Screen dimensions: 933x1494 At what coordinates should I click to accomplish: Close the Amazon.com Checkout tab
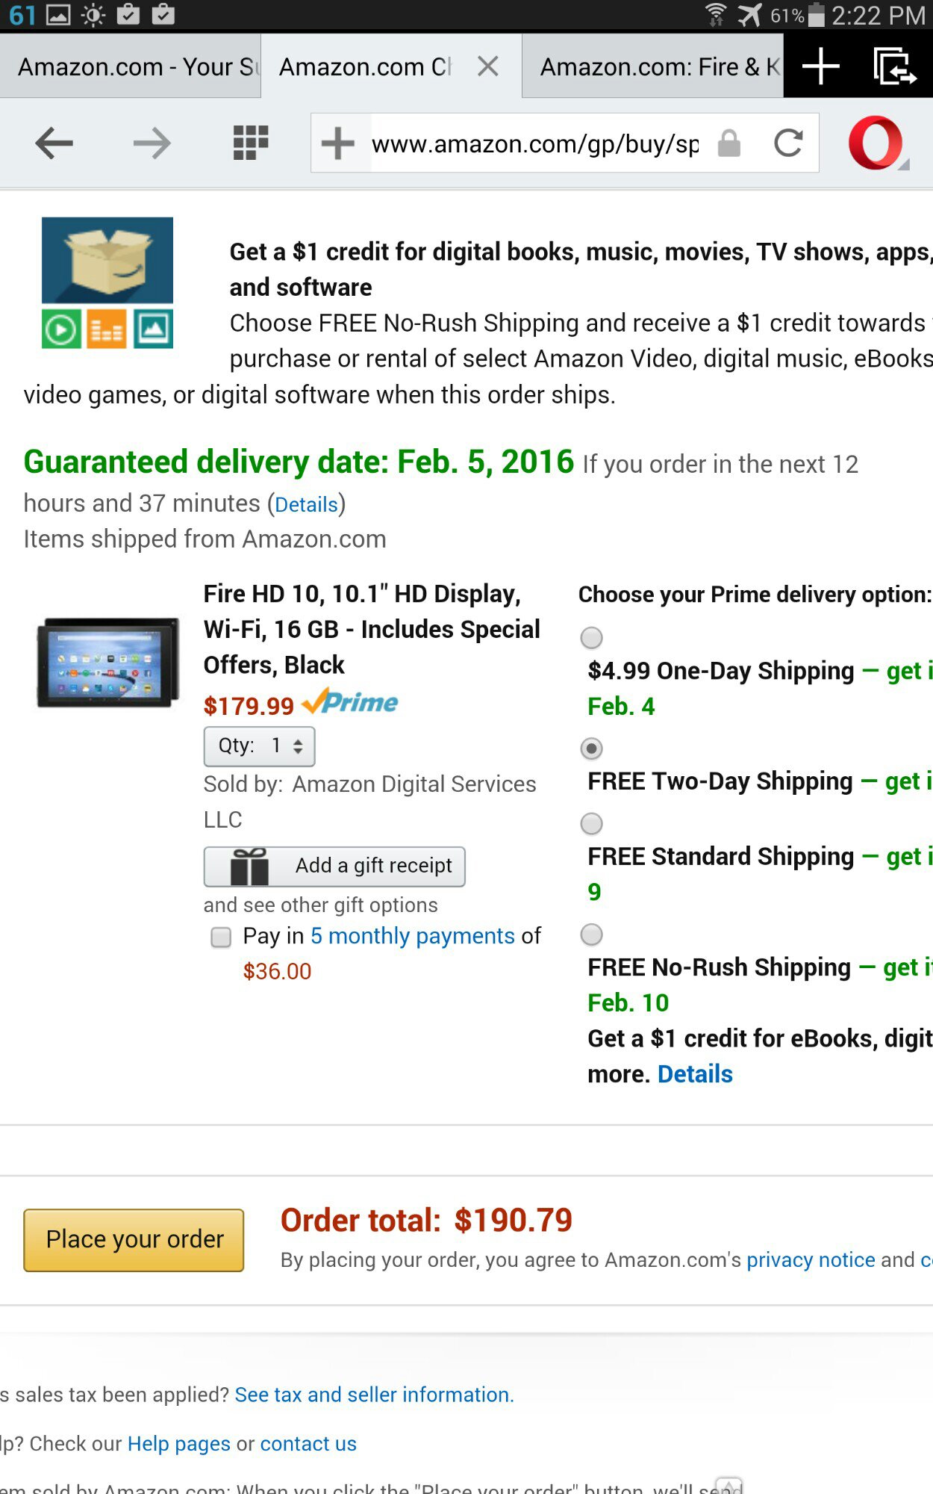[x=488, y=66]
